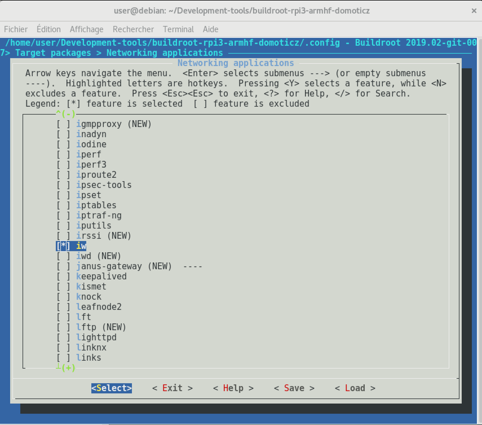Select the knock entry label

[89, 297]
